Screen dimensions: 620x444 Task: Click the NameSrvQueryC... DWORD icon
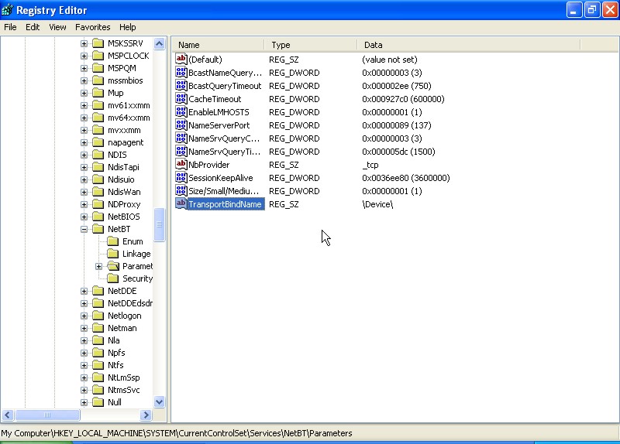[181, 138]
